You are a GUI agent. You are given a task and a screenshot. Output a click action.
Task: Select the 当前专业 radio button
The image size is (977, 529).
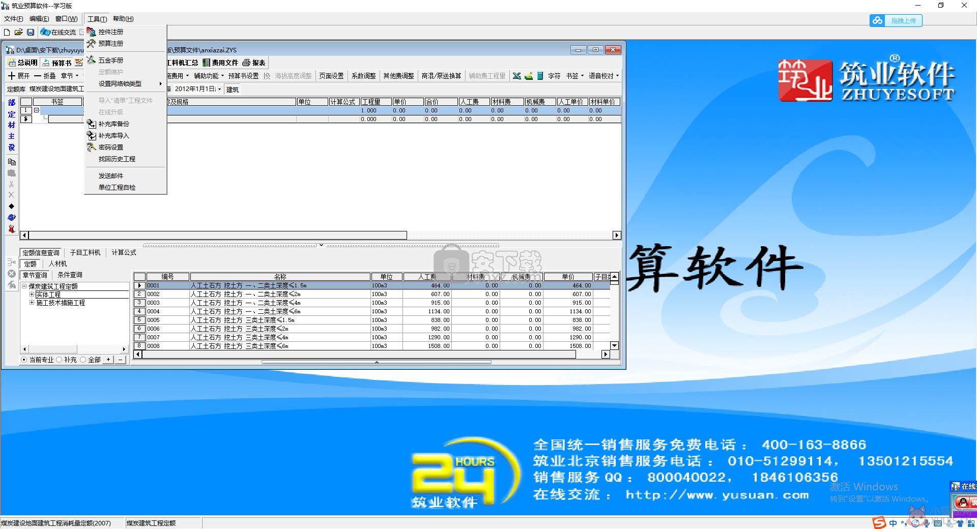pos(24,360)
